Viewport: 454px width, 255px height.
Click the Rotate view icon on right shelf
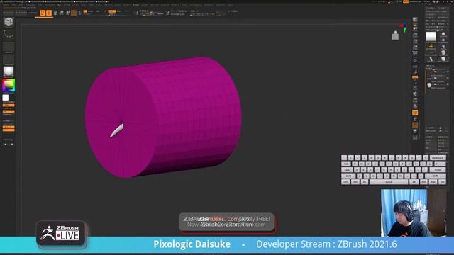(x=415, y=106)
